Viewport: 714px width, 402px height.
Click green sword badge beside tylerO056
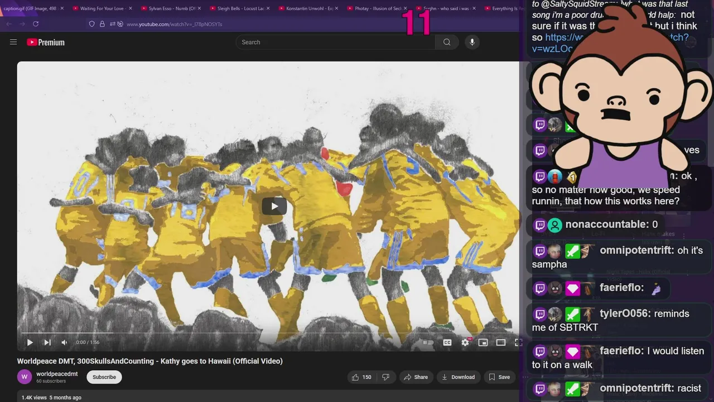(572, 314)
